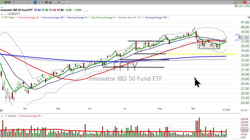Click the 300.0K volume axis label
The image size is (250, 140).
[x=245, y=119]
